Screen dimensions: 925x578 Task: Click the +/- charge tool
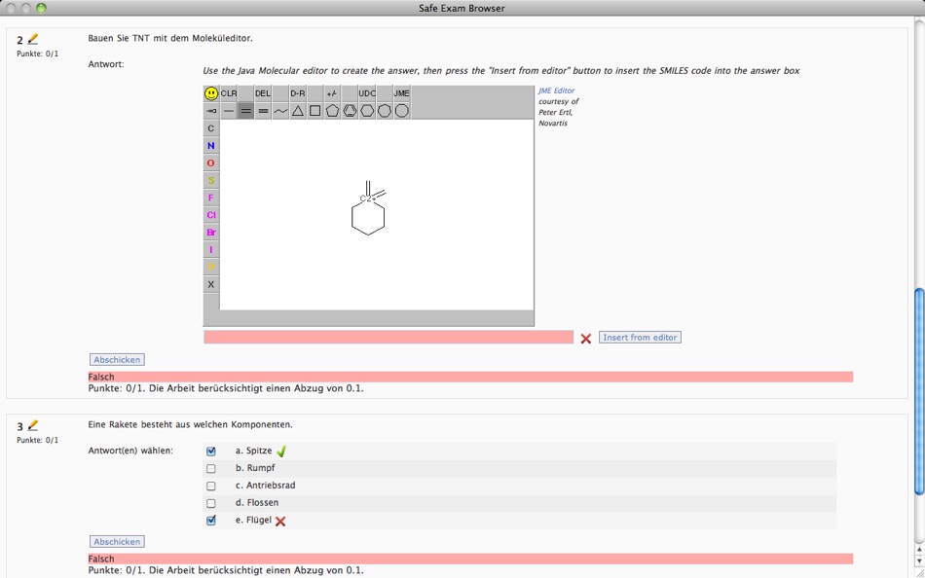point(332,93)
